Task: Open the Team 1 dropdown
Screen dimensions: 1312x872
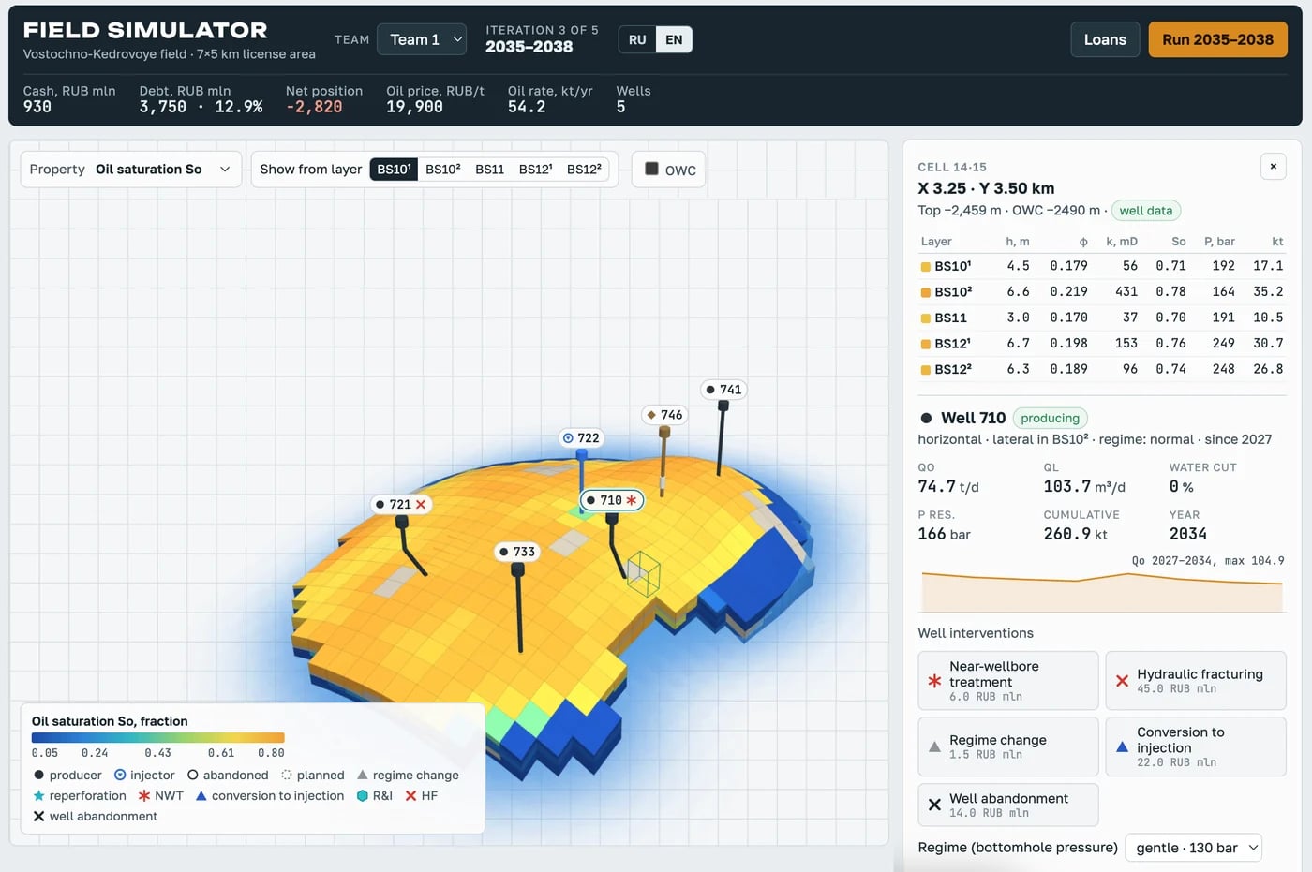Action: (422, 39)
